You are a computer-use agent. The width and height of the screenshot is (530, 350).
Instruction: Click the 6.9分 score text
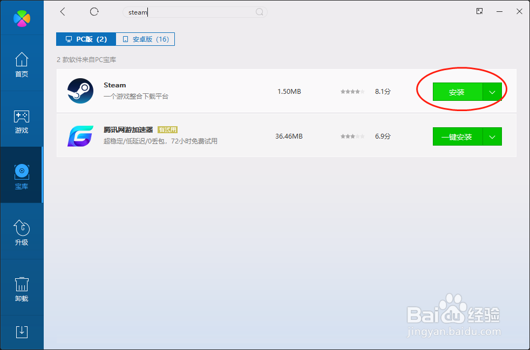pos(383,136)
